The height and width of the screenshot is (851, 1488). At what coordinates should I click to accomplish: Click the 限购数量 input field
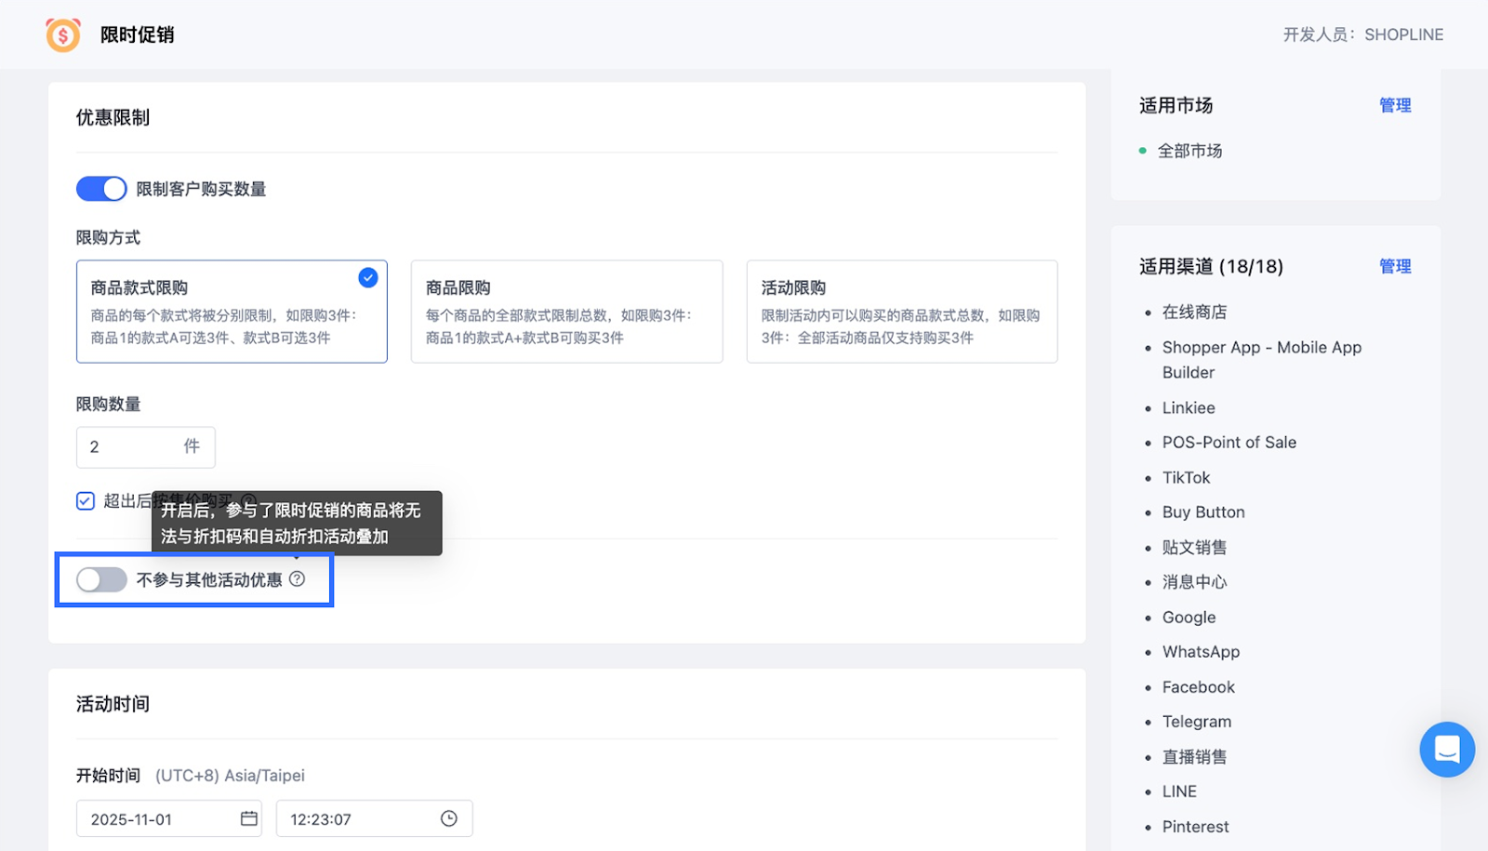[x=146, y=447]
